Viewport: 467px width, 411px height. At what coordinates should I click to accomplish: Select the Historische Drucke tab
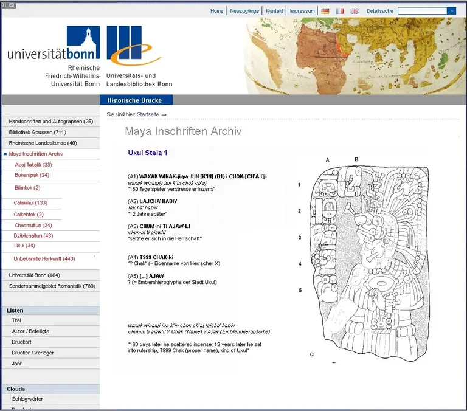(135, 100)
